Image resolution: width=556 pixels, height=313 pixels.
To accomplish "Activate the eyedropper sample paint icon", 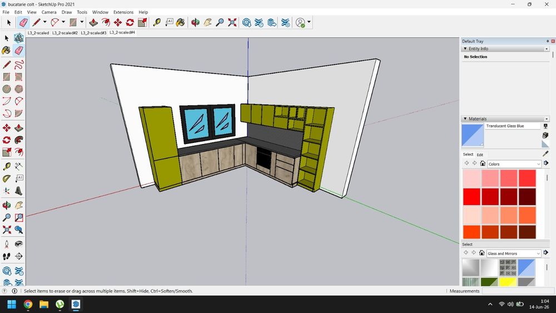I will (545, 153).
